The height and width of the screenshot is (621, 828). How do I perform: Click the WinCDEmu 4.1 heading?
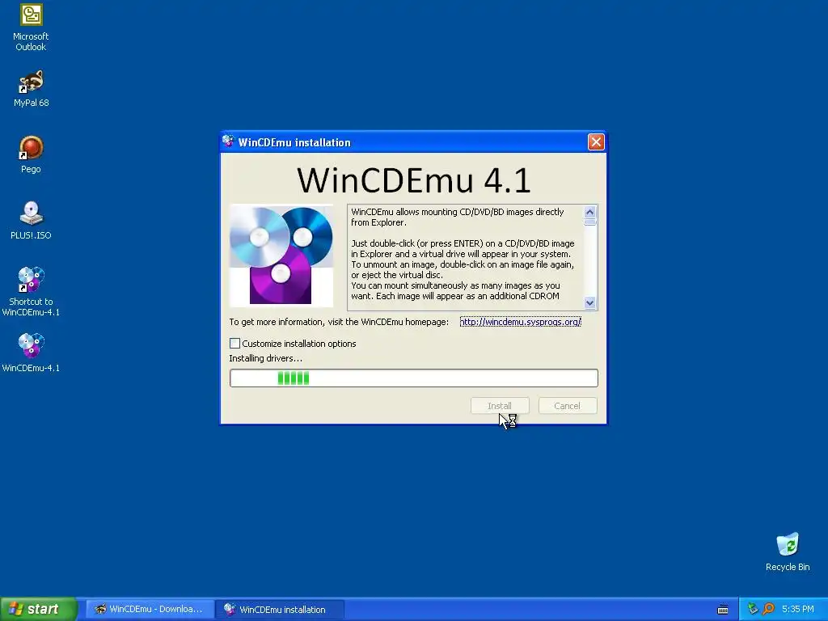[x=414, y=180]
